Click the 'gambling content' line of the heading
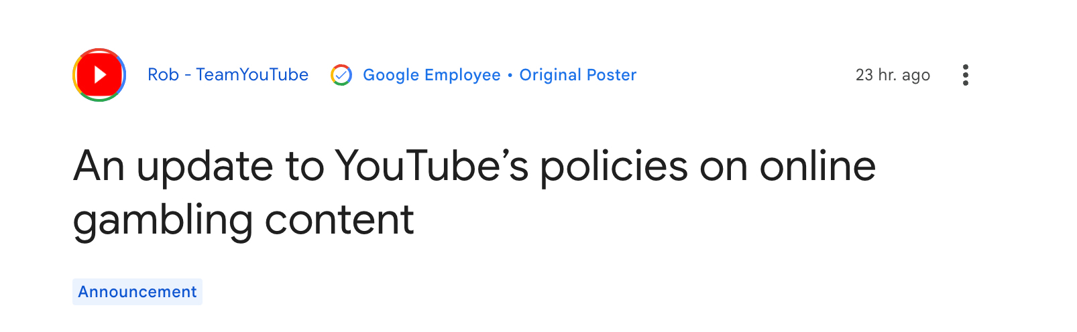The height and width of the screenshot is (332, 1077). [x=243, y=221]
